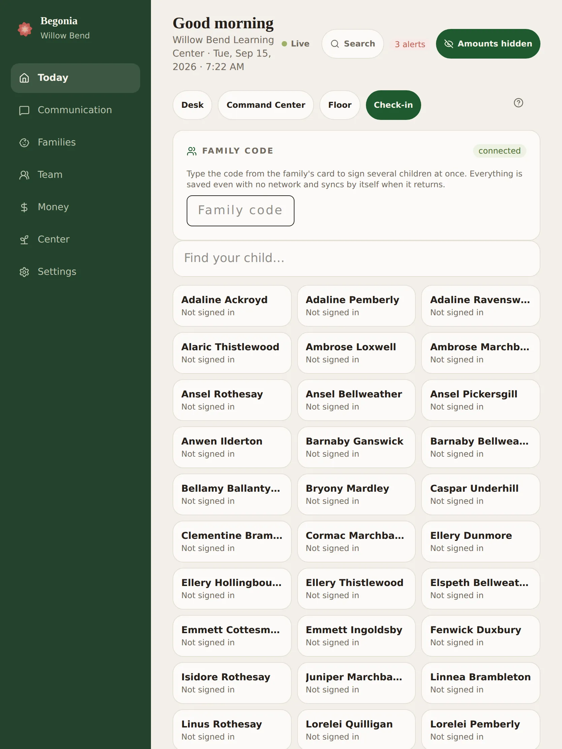Image resolution: width=562 pixels, height=749 pixels.
Task: Select the Ambrose Marchb… card
Action: point(480,353)
